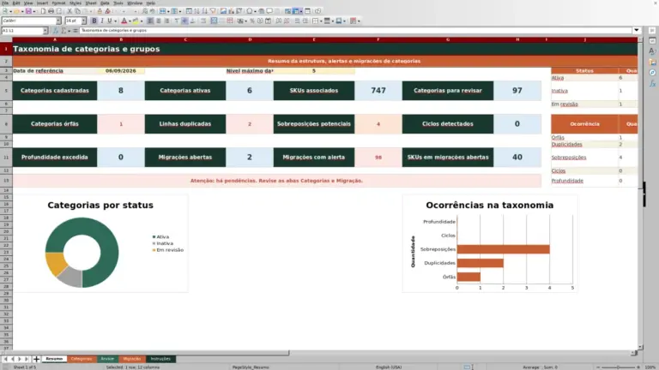
Task: Align cell text to the left
Action: [150, 21]
